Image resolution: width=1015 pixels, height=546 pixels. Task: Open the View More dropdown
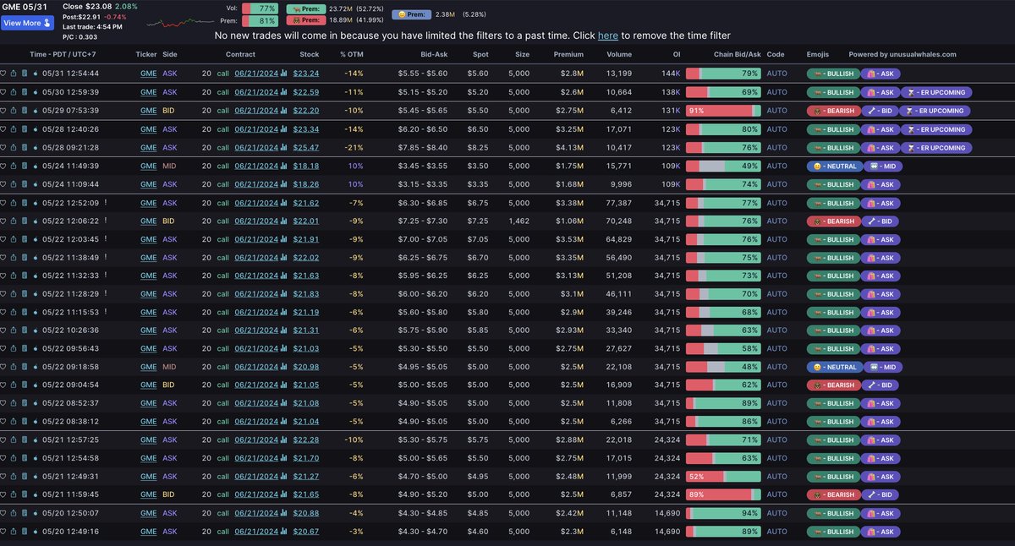tap(25, 22)
